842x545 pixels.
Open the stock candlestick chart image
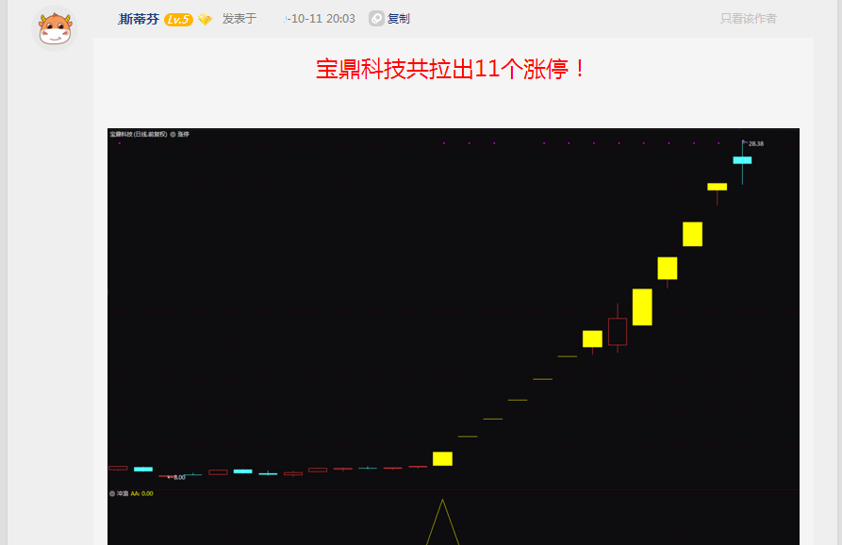click(x=454, y=337)
